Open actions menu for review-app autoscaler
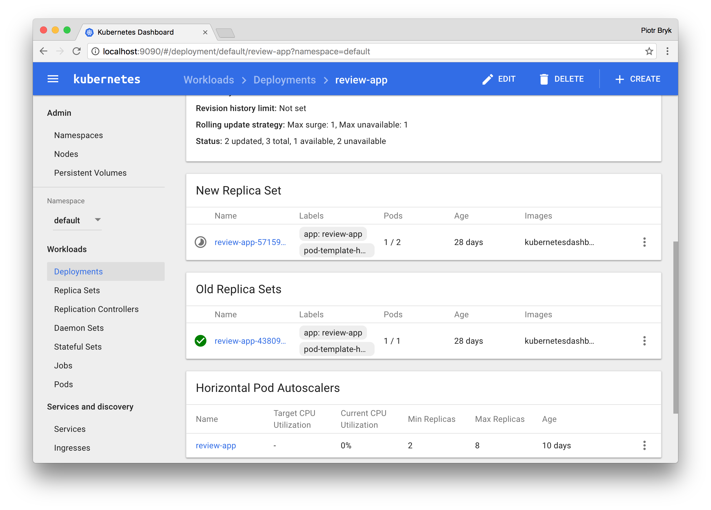 (644, 445)
